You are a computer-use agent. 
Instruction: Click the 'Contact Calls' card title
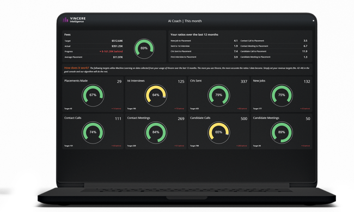(x=72, y=118)
